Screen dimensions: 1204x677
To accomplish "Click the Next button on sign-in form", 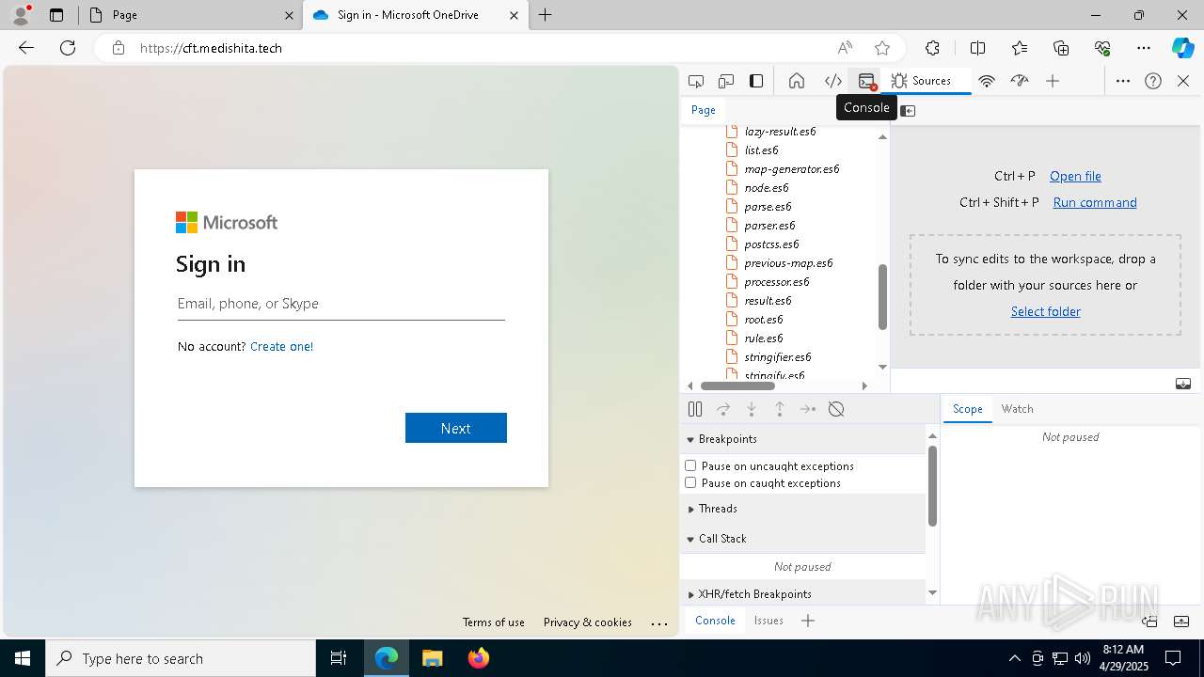I will [456, 428].
